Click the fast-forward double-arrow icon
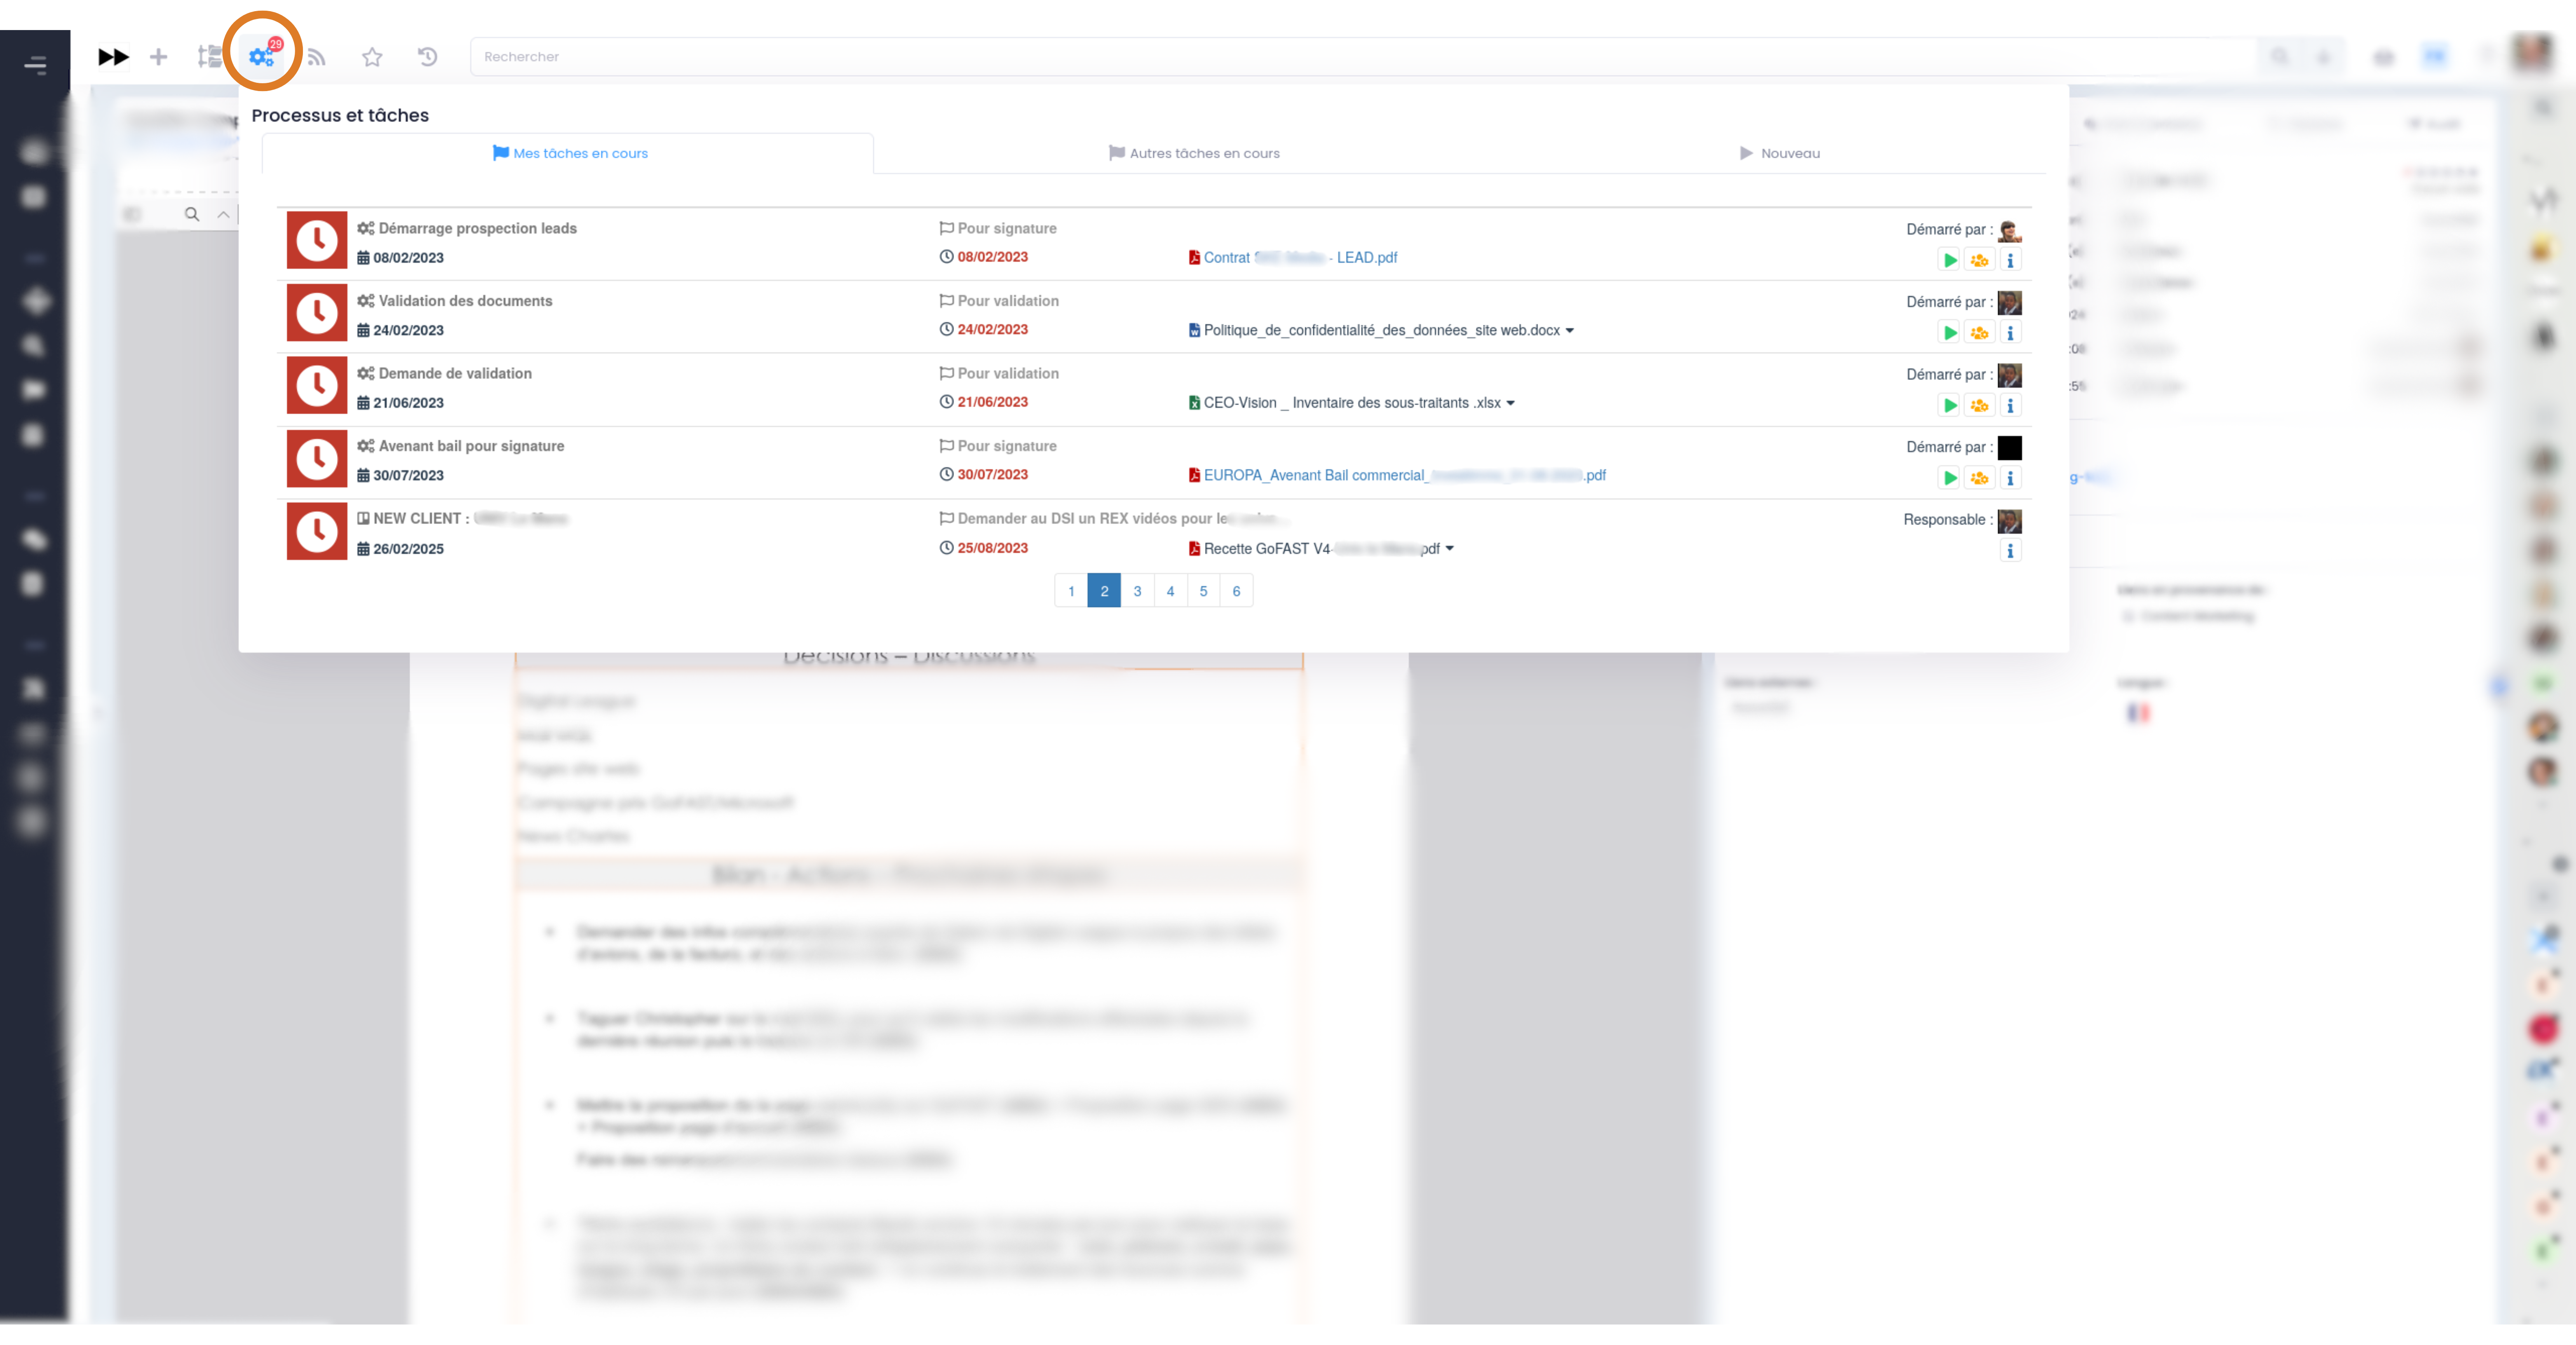This screenshot has width=2576, height=1345. 113,57
